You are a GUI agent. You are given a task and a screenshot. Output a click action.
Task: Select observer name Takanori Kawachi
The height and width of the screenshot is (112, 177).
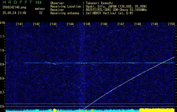tap(99, 3)
